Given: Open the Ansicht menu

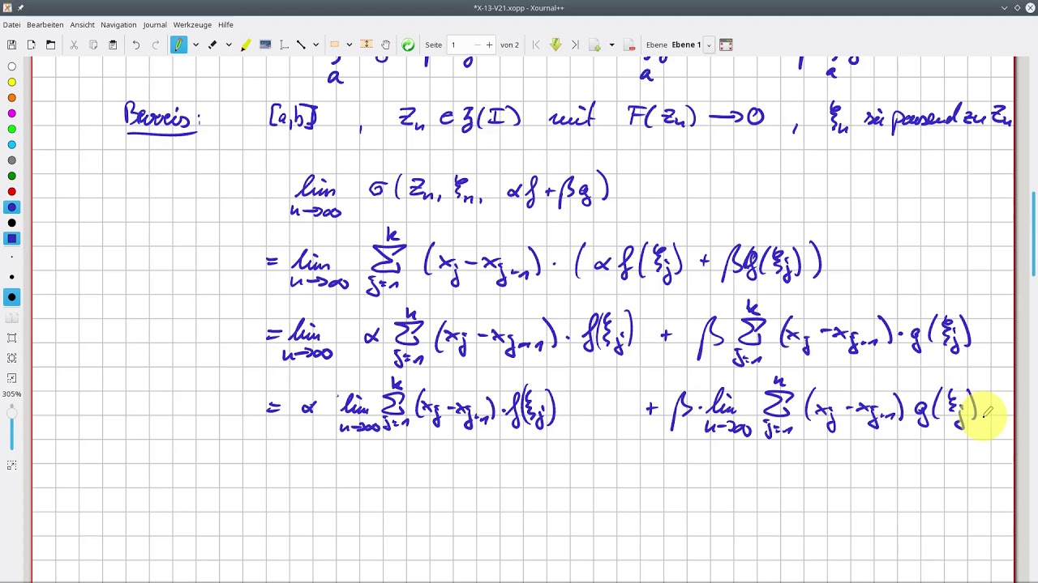Looking at the screenshot, I should click(x=82, y=24).
